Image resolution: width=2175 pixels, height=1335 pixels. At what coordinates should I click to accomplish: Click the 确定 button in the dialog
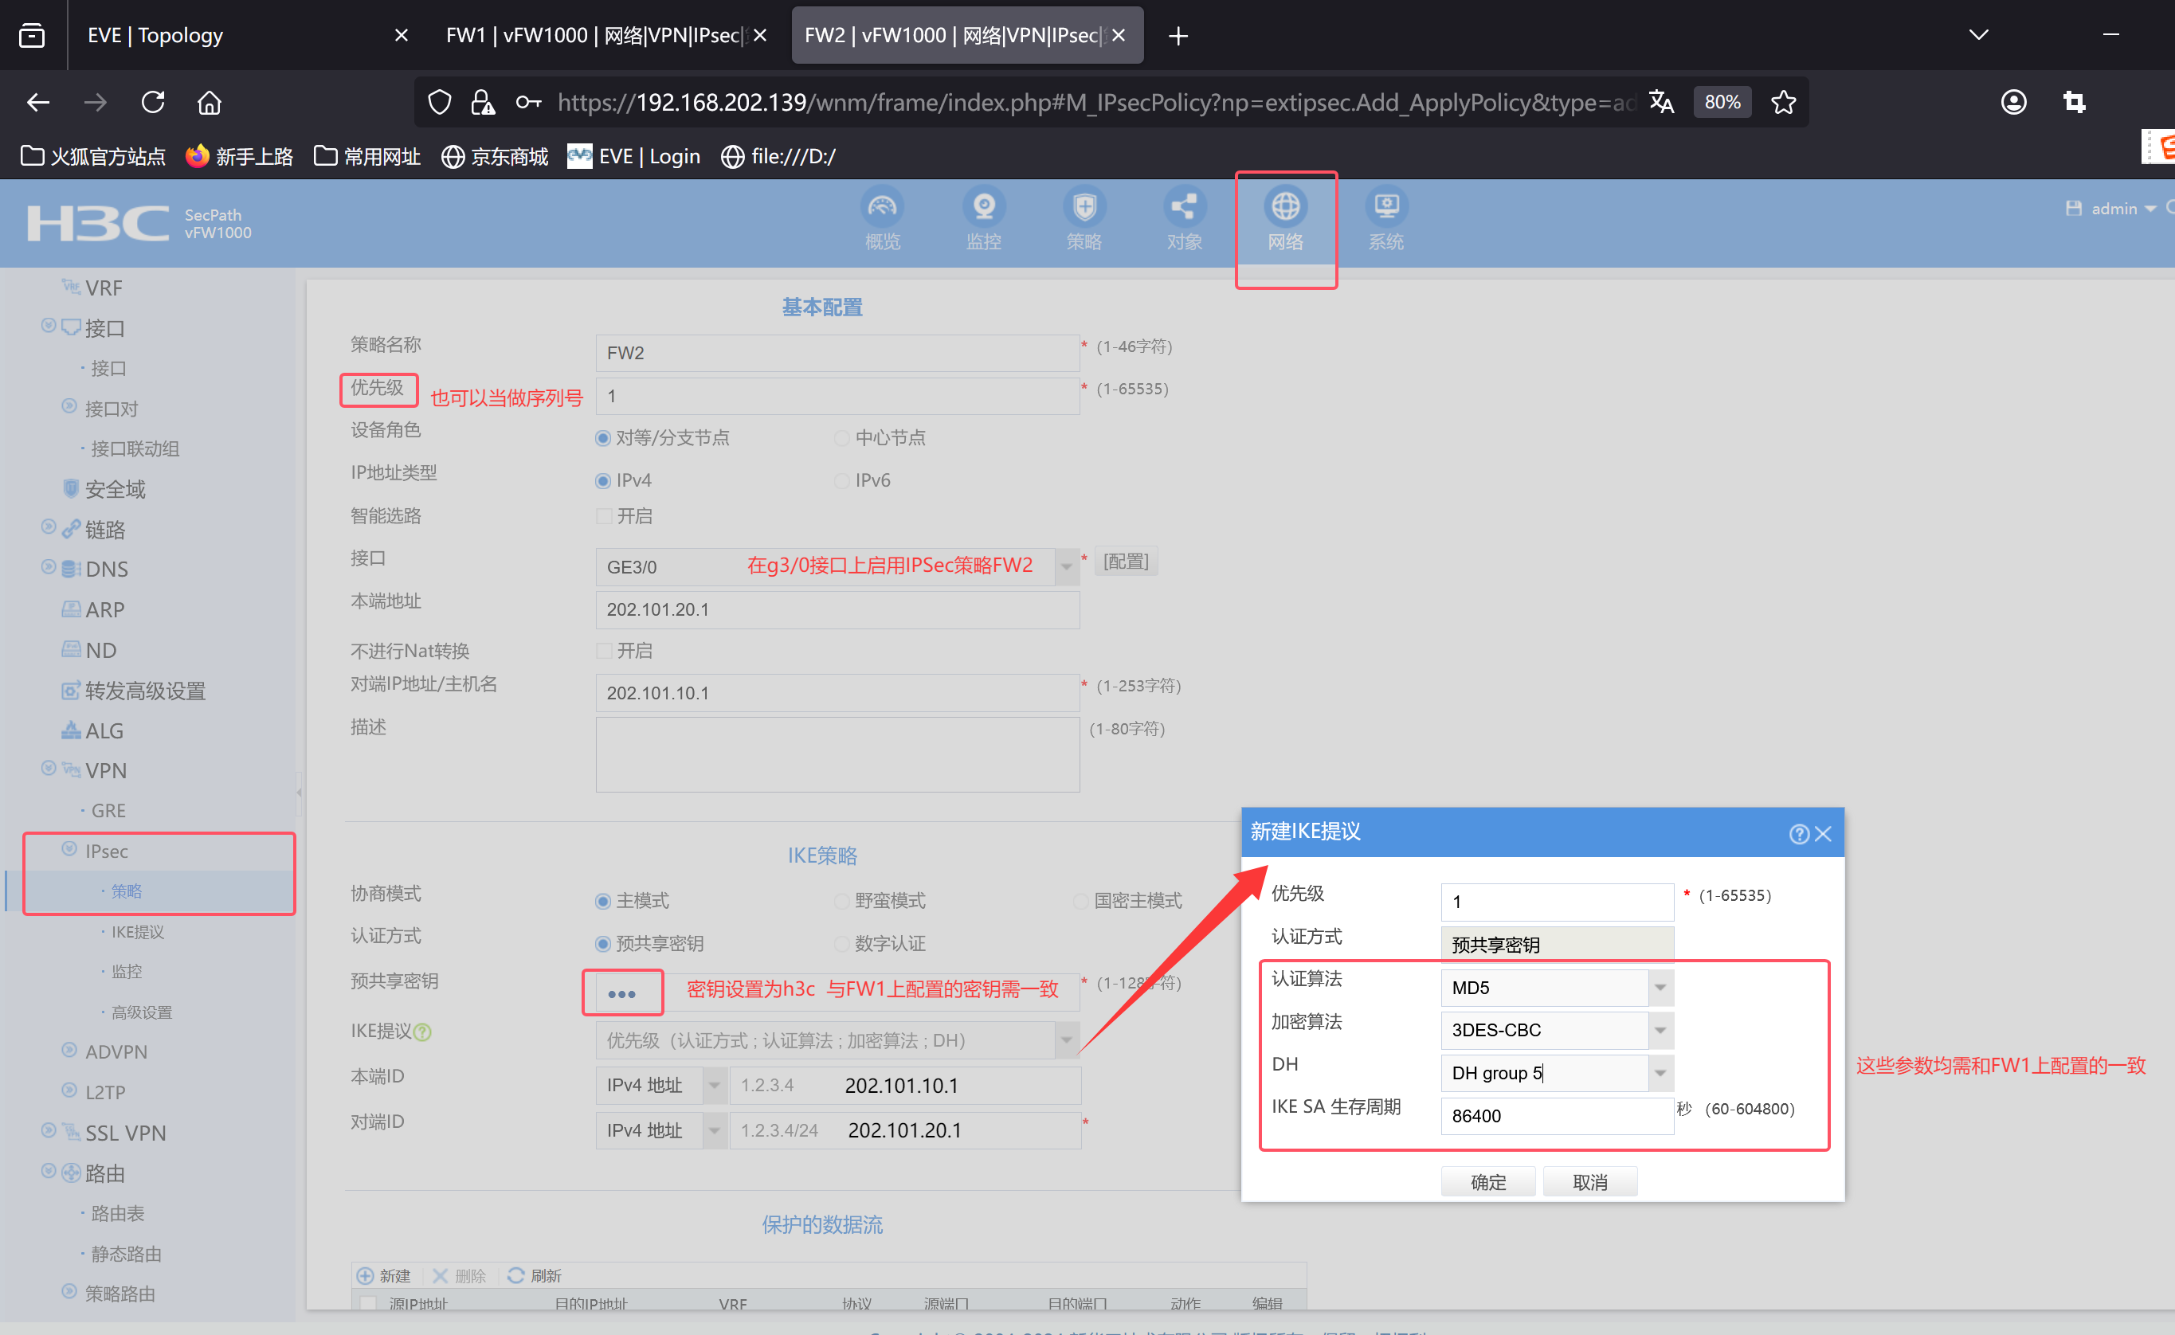point(1487,1181)
